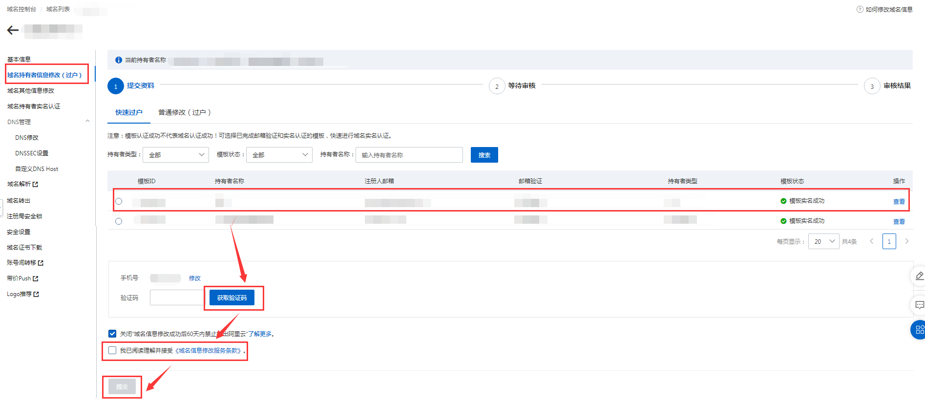Open the blue grid floating icon
The image size is (925, 403).
[919, 330]
